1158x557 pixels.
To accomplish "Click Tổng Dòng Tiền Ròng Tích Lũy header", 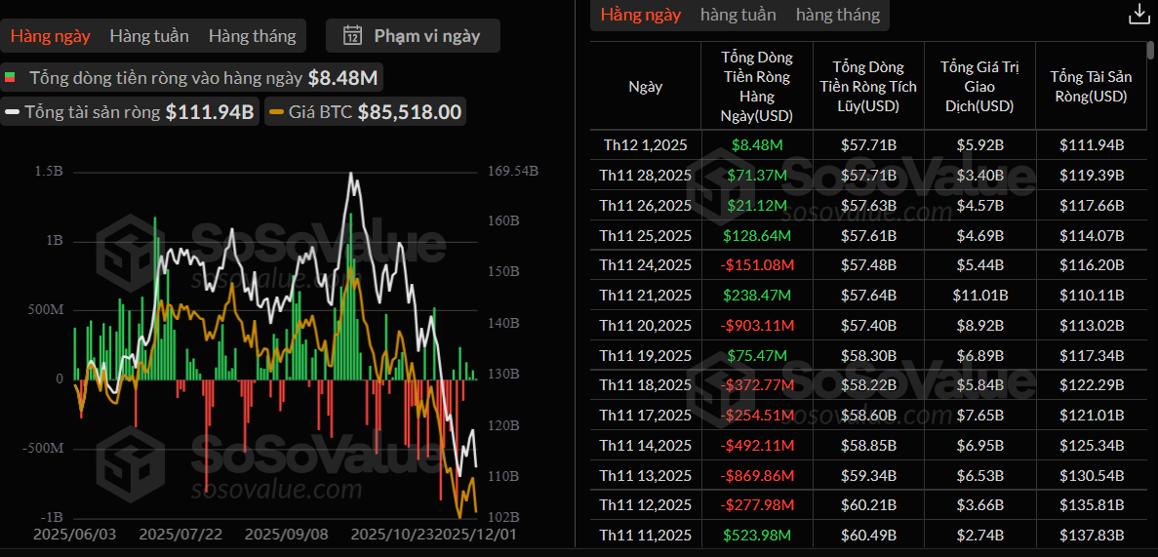I will coord(868,87).
